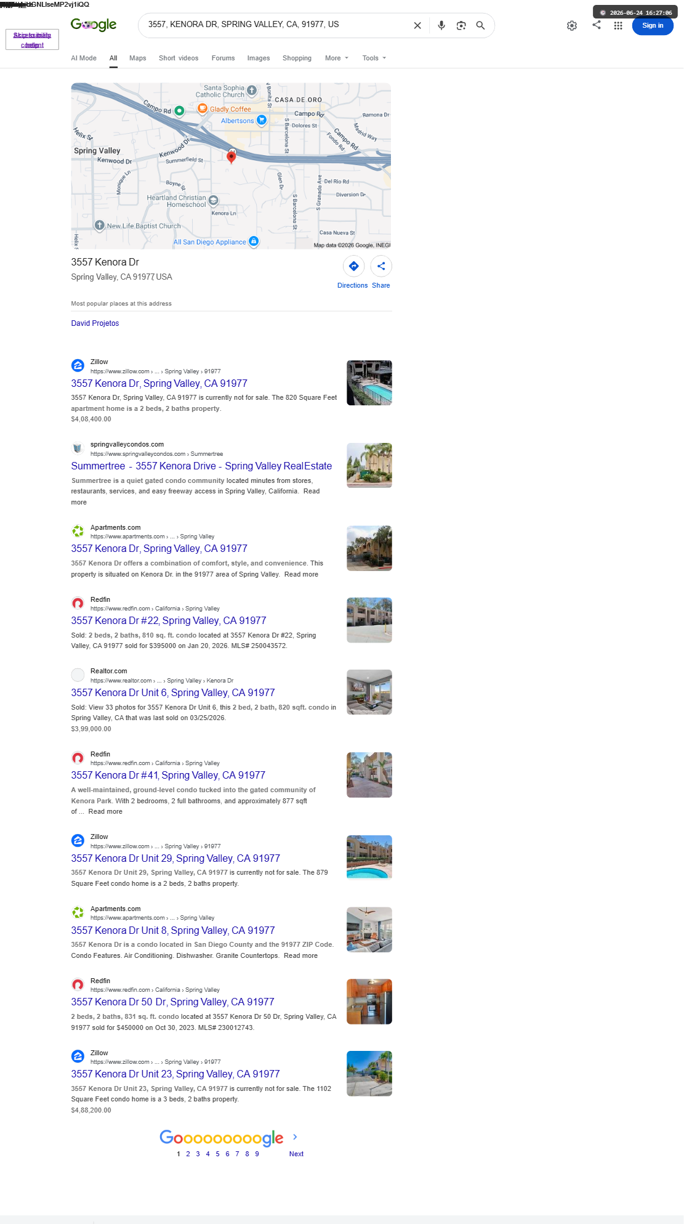Open Zillow's 3557 Kenora Dr result
This screenshot has height=1224, width=692.
(159, 383)
